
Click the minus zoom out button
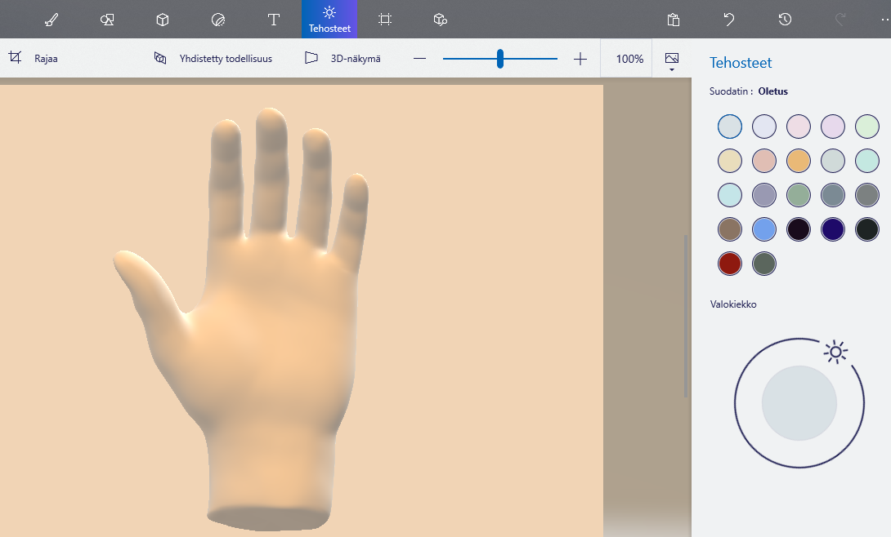(x=420, y=59)
